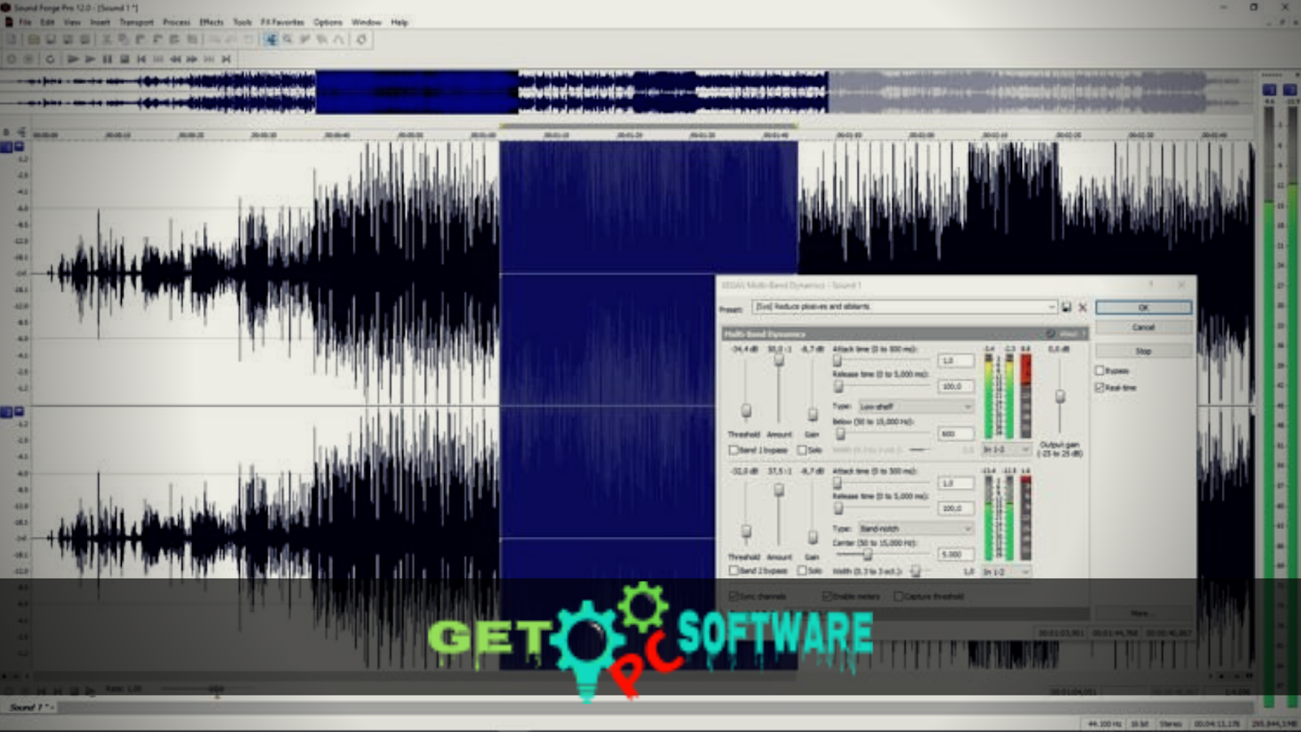1301x732 pixels.
Task: Click the Output gain slider handle
Action: pos(1060,397)
